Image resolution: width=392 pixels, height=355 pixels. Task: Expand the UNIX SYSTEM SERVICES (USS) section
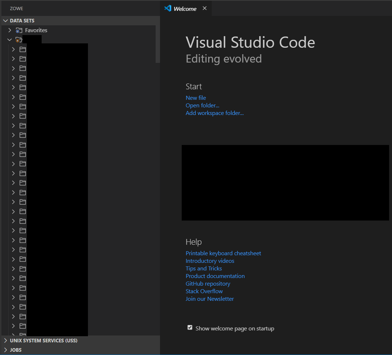click(5, 341)
